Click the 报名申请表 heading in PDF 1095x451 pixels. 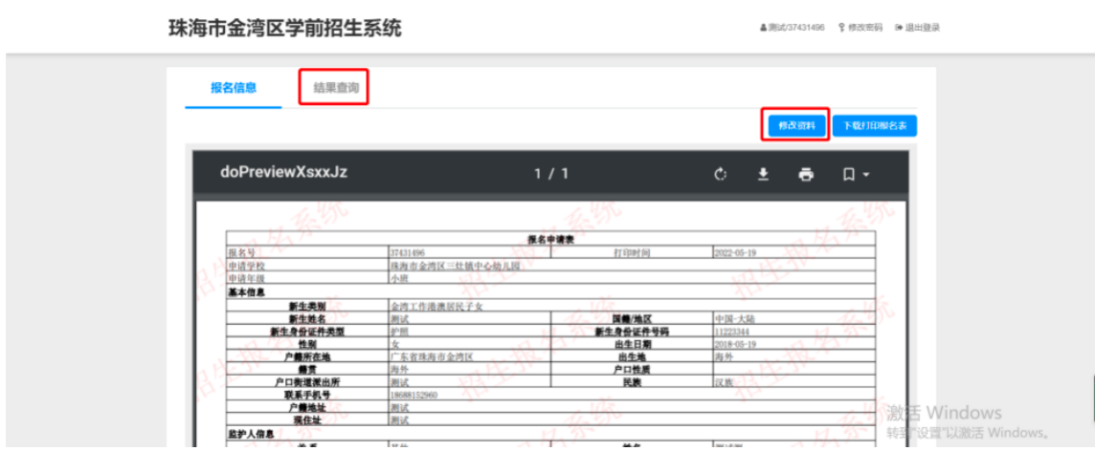(x=550, y=239)
